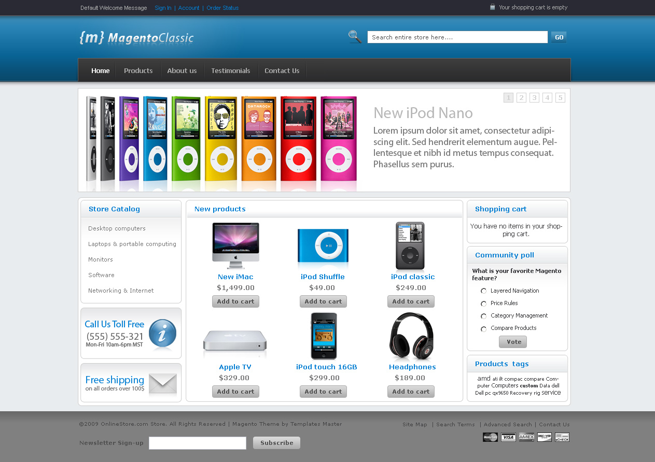655x462 pixels.
Task: Focus the store search input field
Action: 457,37
